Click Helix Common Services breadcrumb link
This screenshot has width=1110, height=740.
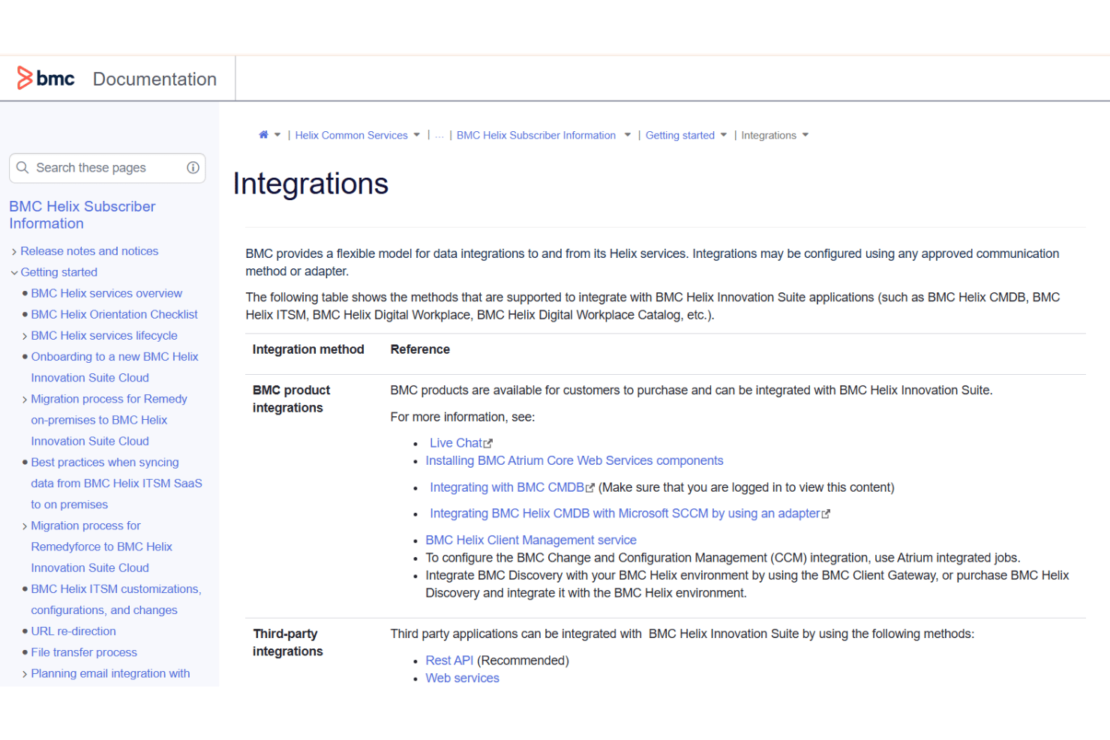point(351,135)
